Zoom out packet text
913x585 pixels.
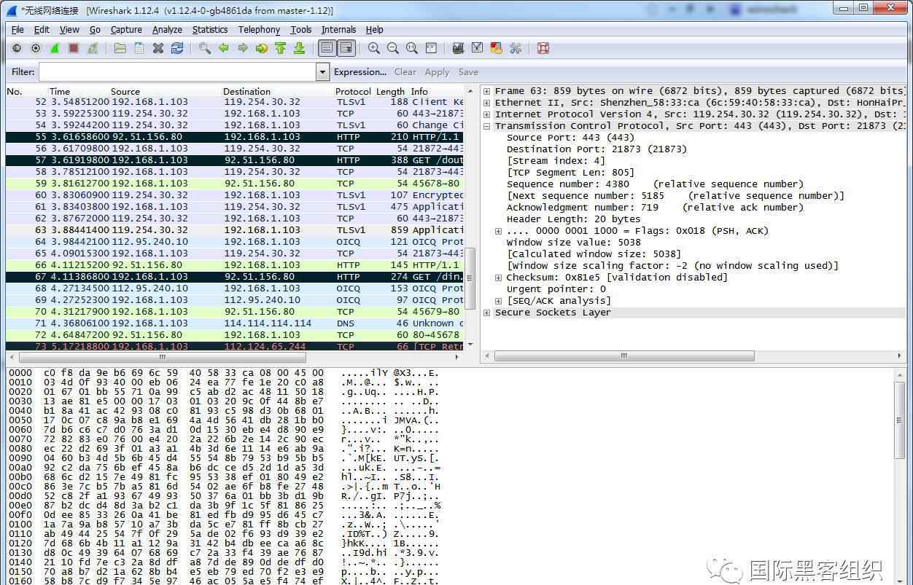coord(393,48)
